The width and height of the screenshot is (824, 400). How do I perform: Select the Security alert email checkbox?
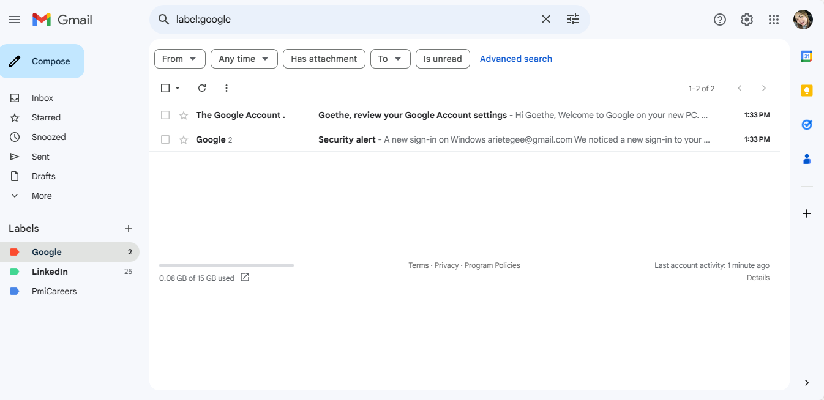165,139
